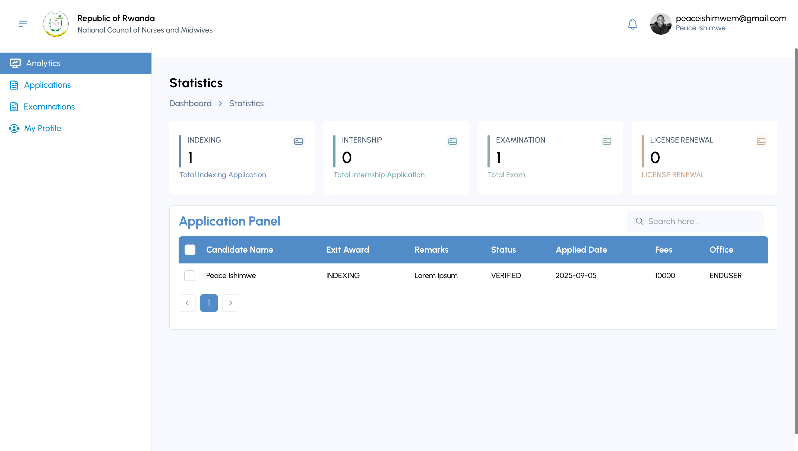Screen dimensions: 798x451
Task: Sort by Office column header
Action: pyautogui.click(x=721, y=250)
